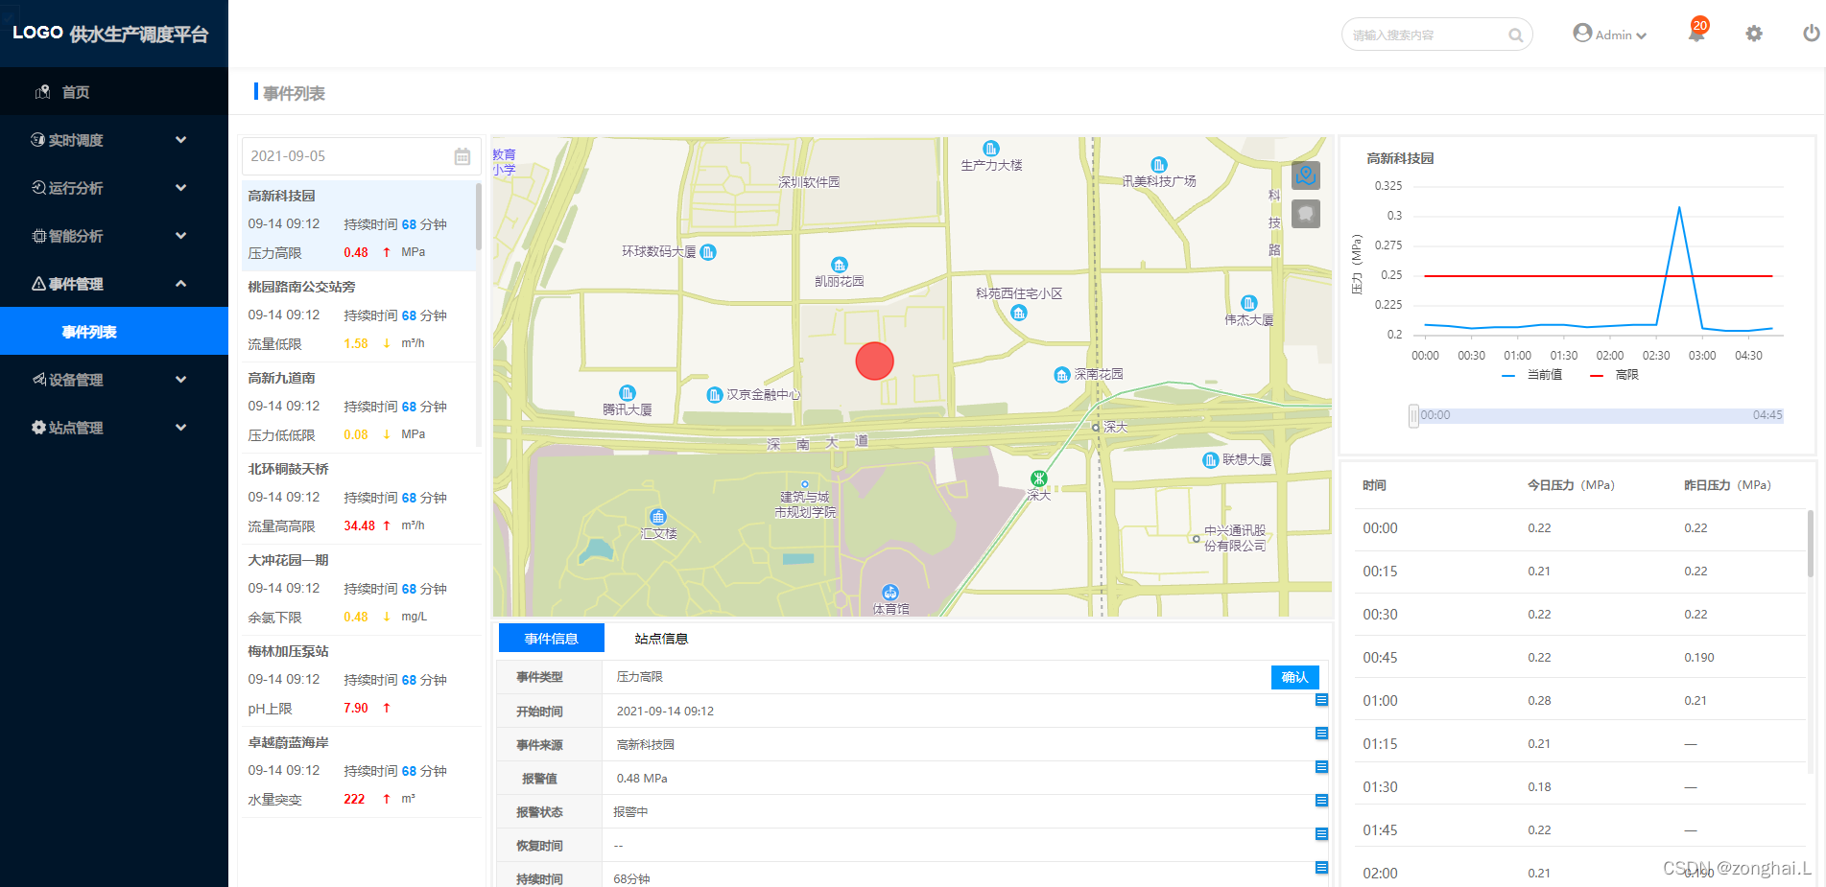Viewport: 1826px width, 887px height.
Task: Click the 确认 button
Action: tap(1295, 677)
